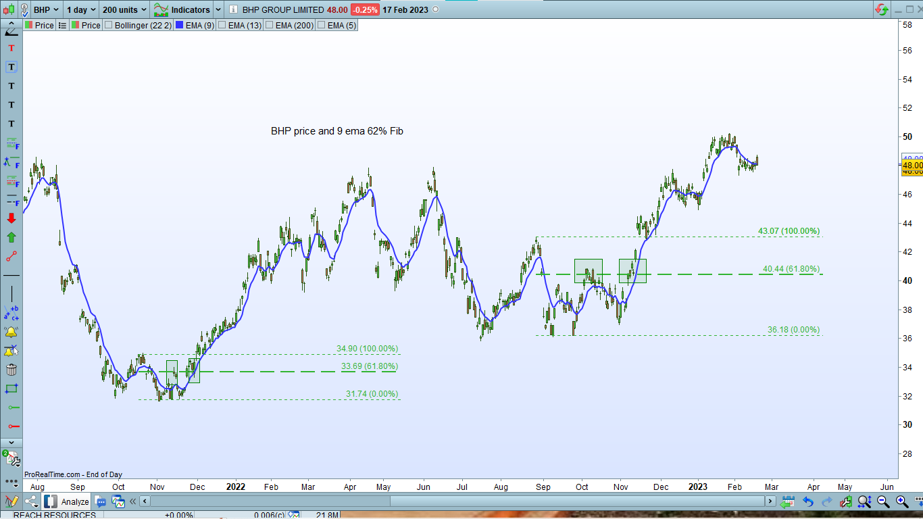Click the crossed-out bell icon
This screenshot has width=923, height=519.
(x=11, y=351)
